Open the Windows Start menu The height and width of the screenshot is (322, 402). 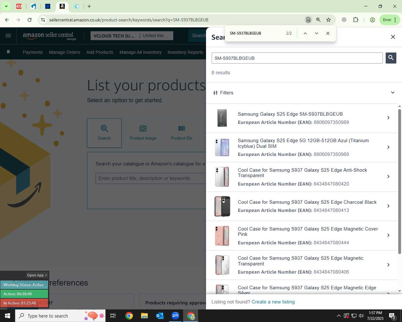[8, 316]
